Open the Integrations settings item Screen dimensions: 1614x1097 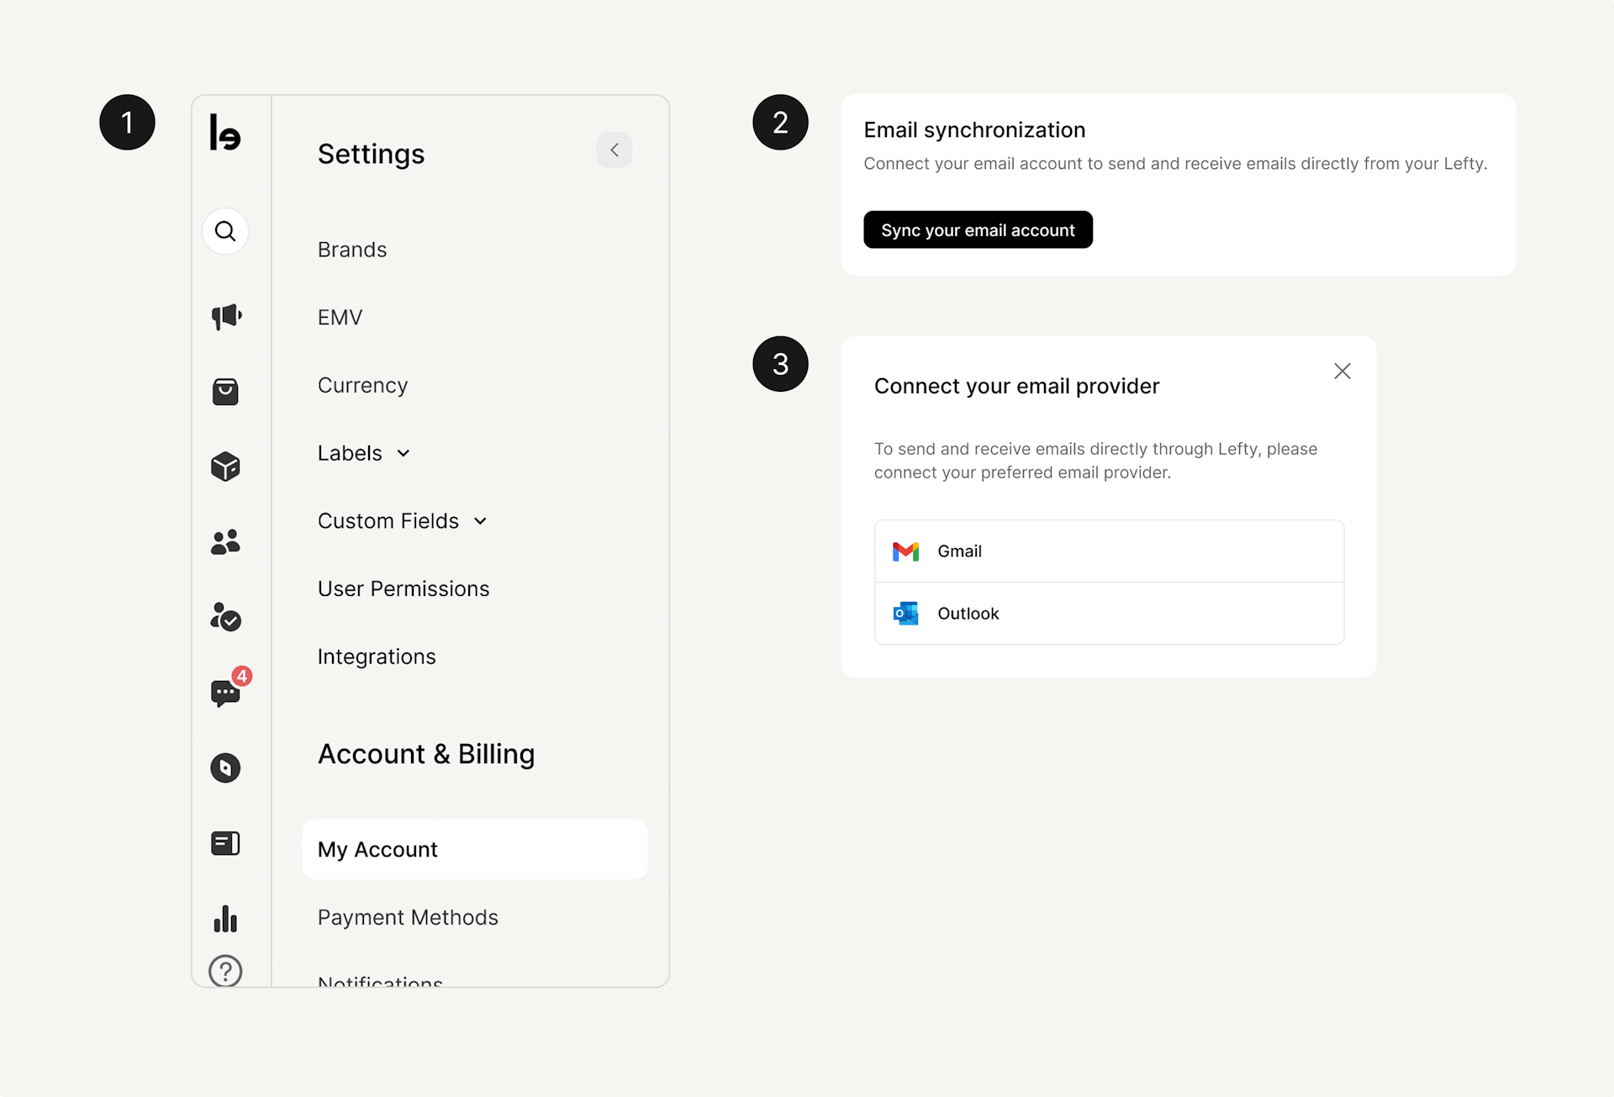(x=377, y=657)
